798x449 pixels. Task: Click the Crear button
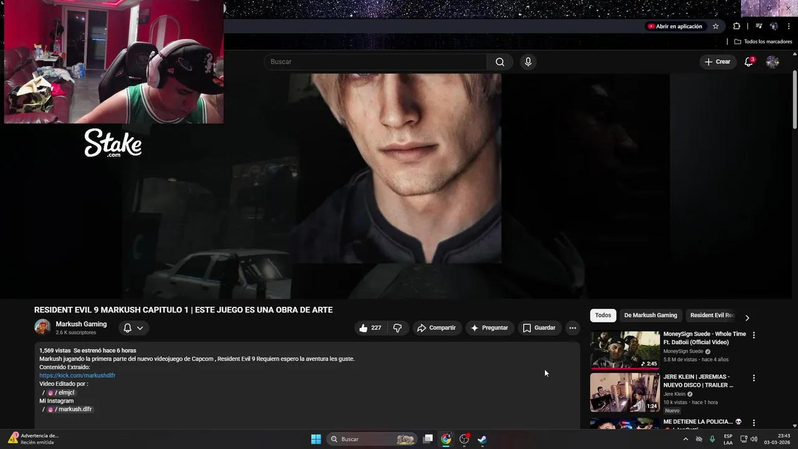718,62
